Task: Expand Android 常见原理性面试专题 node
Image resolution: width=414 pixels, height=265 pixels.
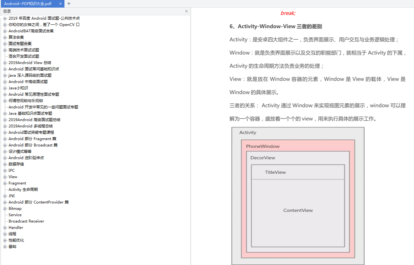Action: pyautogui.click(x=5, y=94)
